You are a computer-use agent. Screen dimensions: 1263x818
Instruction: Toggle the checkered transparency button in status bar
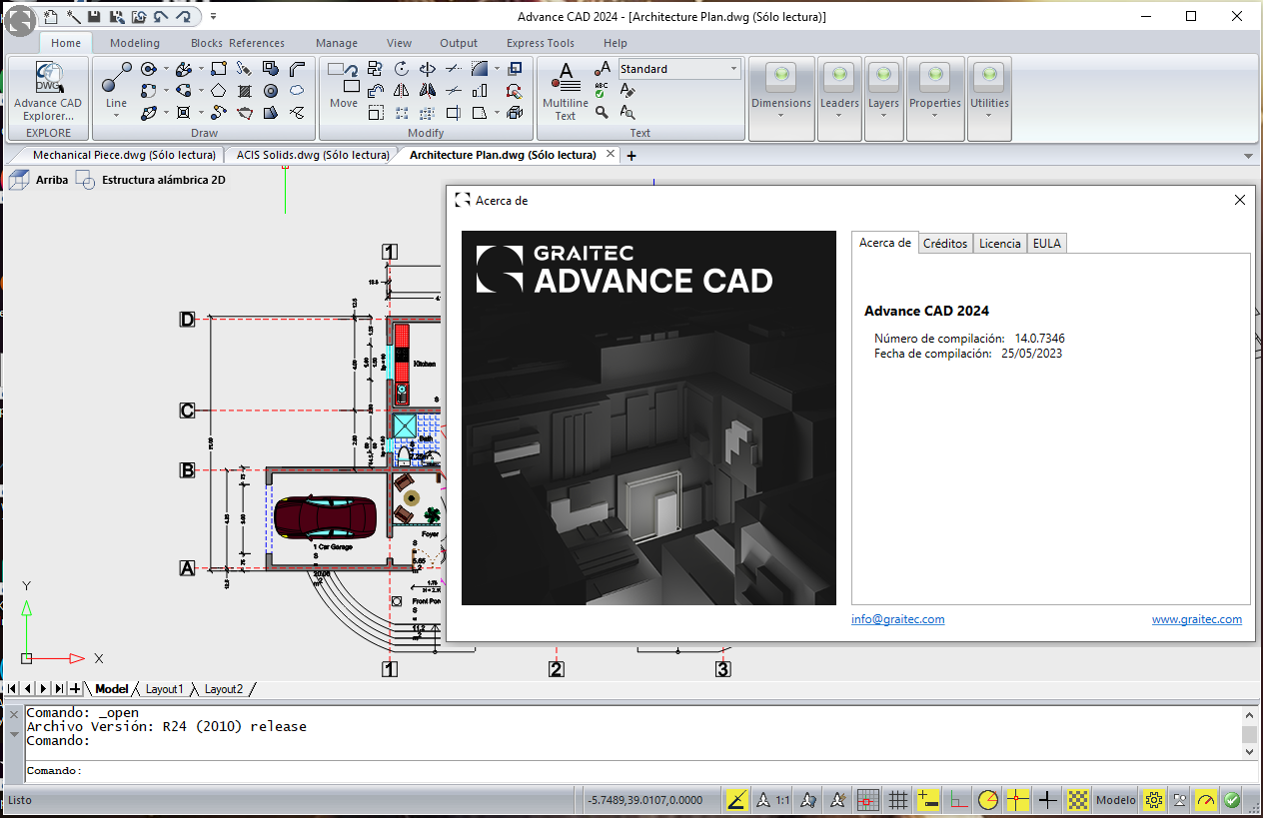tap(1077, 799)
